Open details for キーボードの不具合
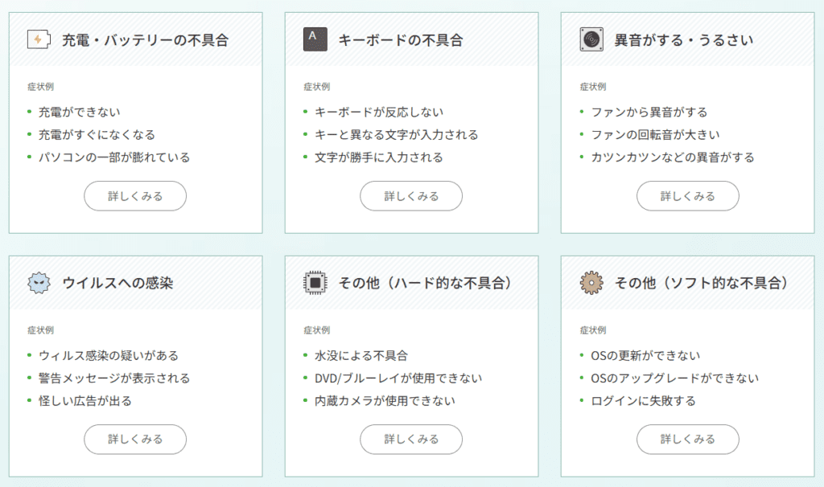 click(x=411, y=196)
